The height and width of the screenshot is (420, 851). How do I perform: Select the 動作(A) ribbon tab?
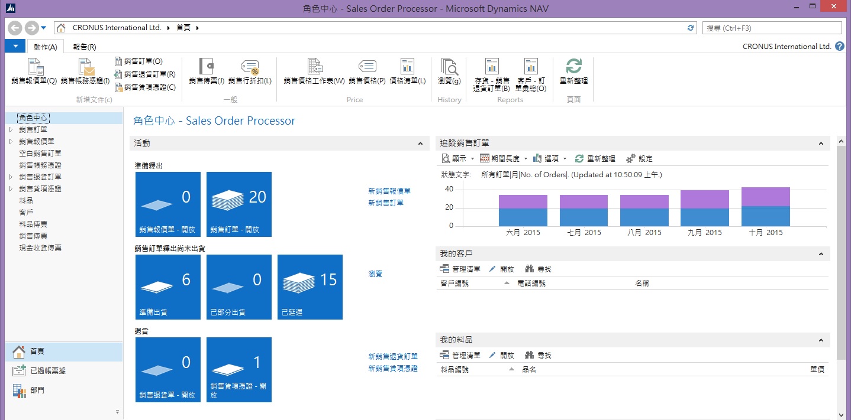pos(46,47)
